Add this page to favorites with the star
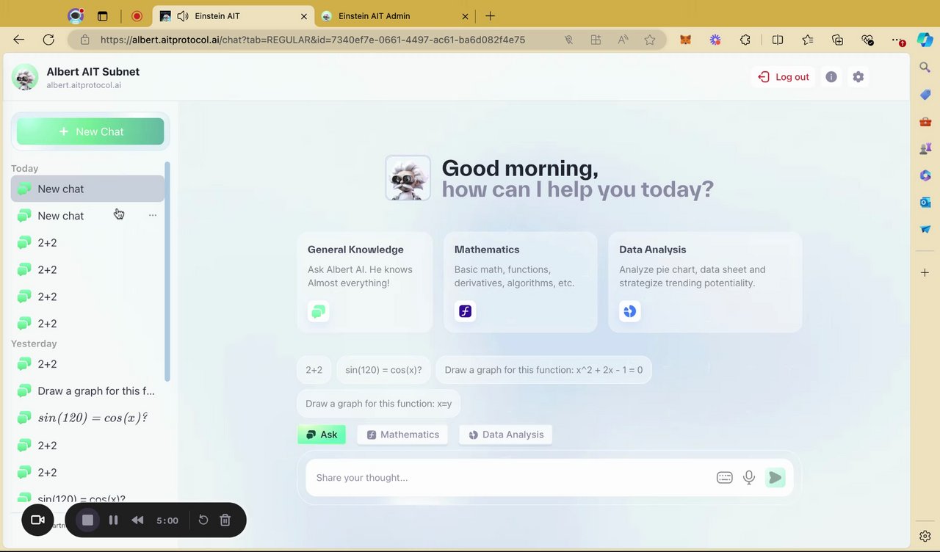 [x=650, y=40]
